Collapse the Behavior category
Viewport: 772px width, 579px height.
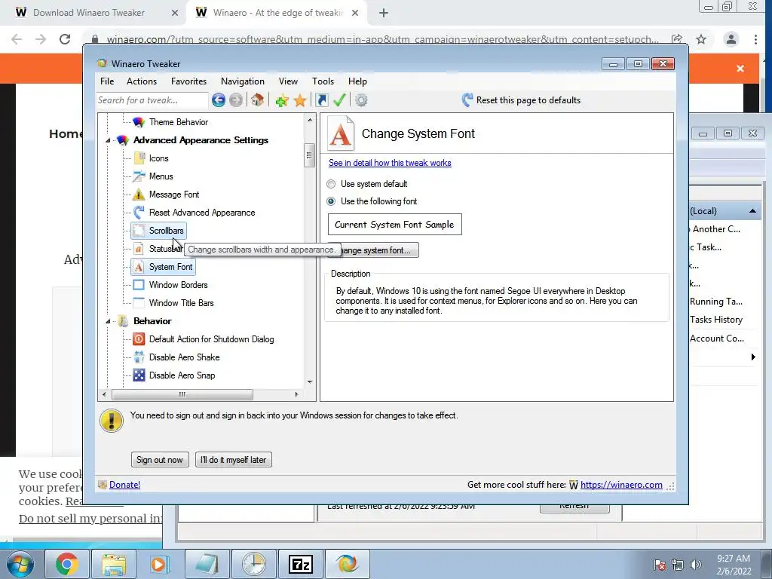[109, 321]
